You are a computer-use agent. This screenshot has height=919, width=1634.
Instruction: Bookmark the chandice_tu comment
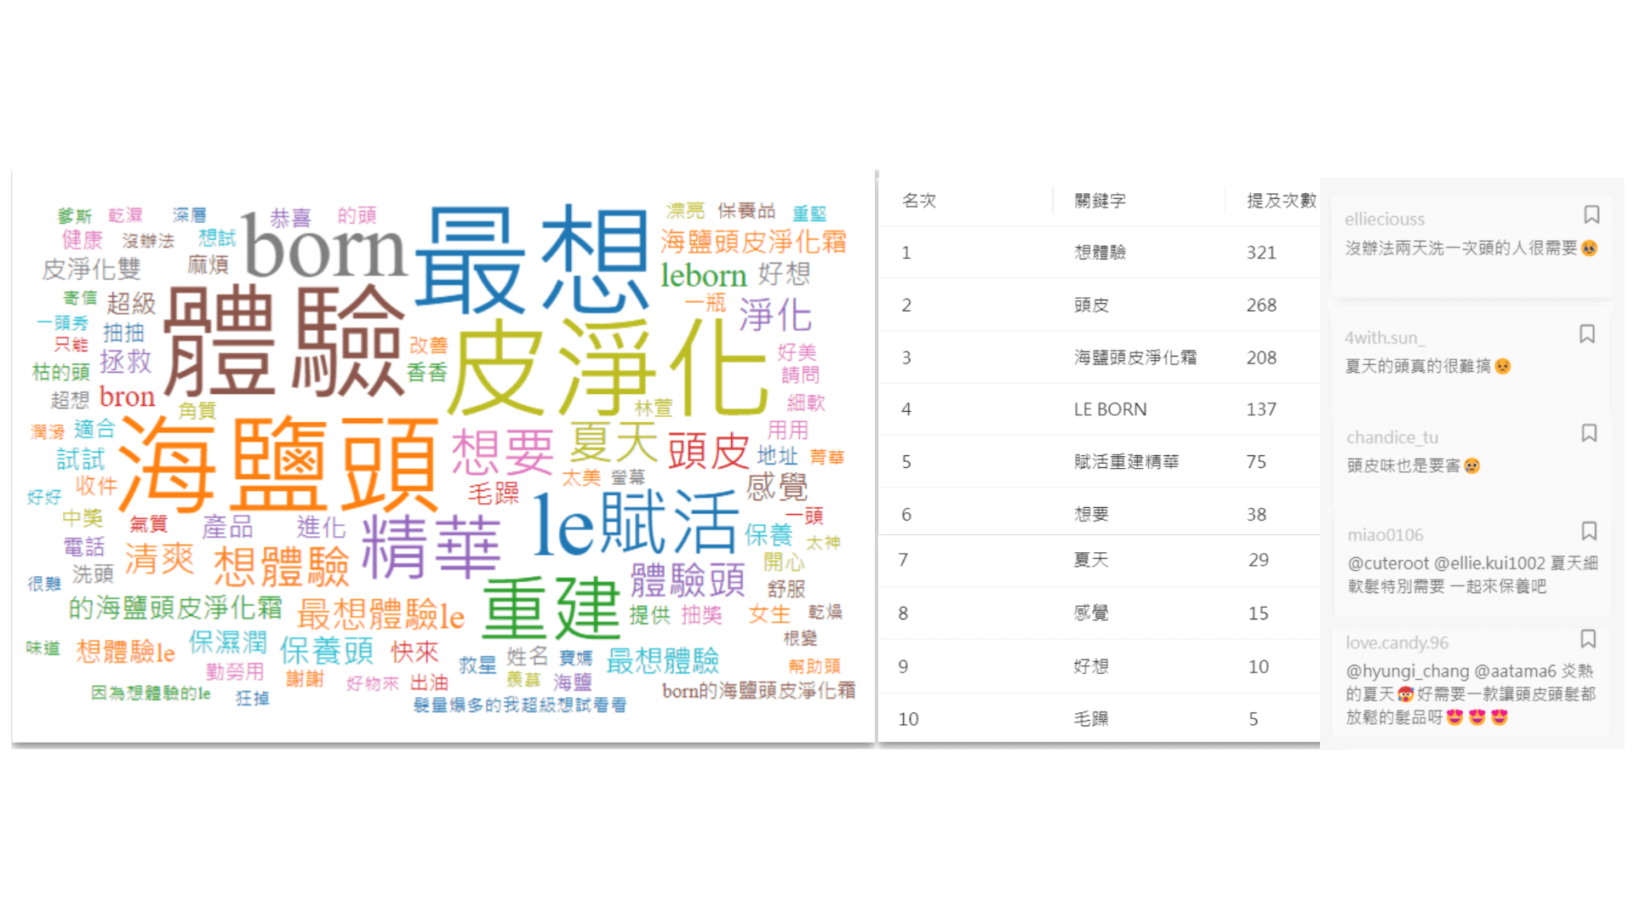click(x=1589, y=433)
